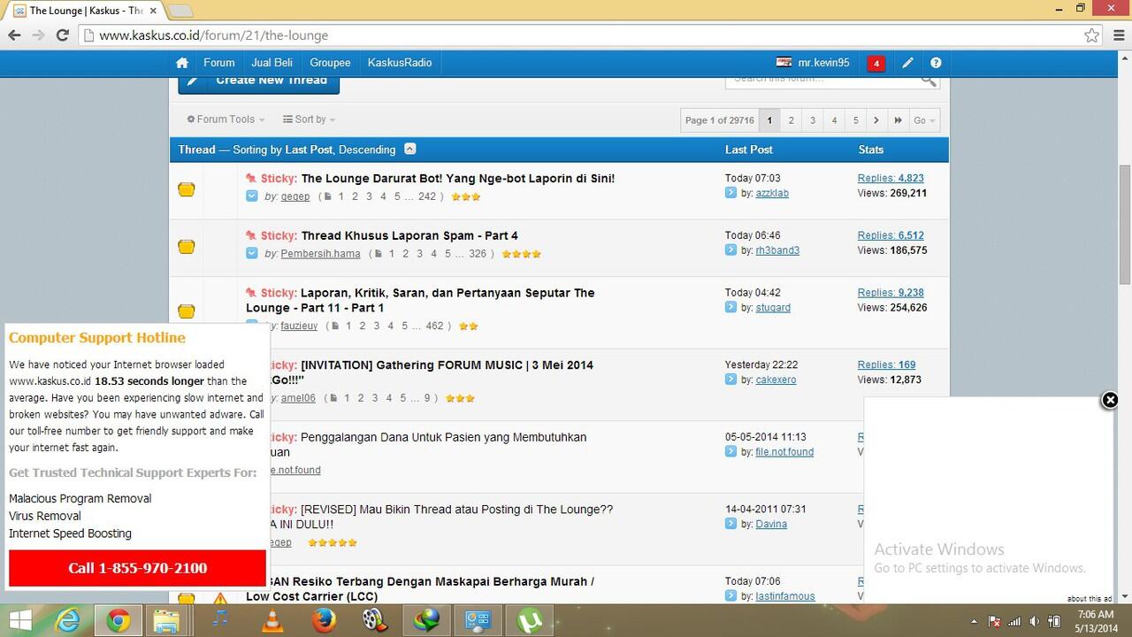This screenshot has height=637, width=1132.
Task: Open user Pembersih.hama profile link
Action: [320, 254]
